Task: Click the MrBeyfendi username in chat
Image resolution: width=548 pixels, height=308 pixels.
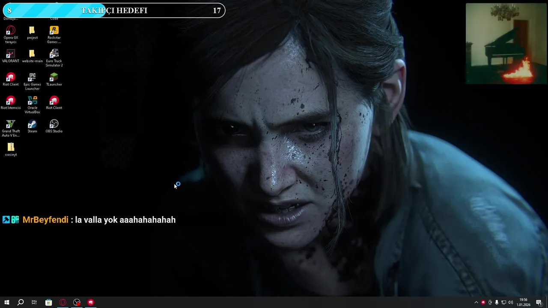Action: (x=45, y=220)
